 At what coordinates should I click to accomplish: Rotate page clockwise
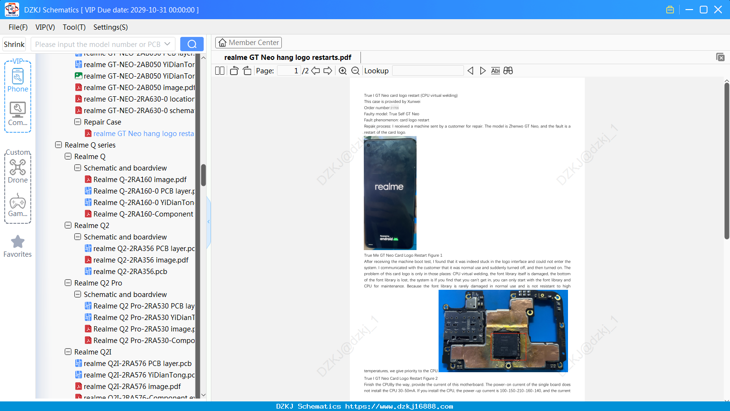coord(247,71)
